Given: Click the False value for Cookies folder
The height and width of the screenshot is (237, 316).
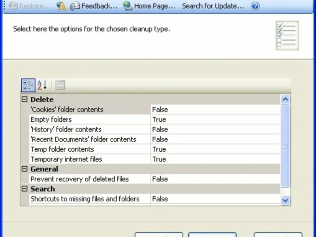Looking at the screenshot, I should click(215, 109).
